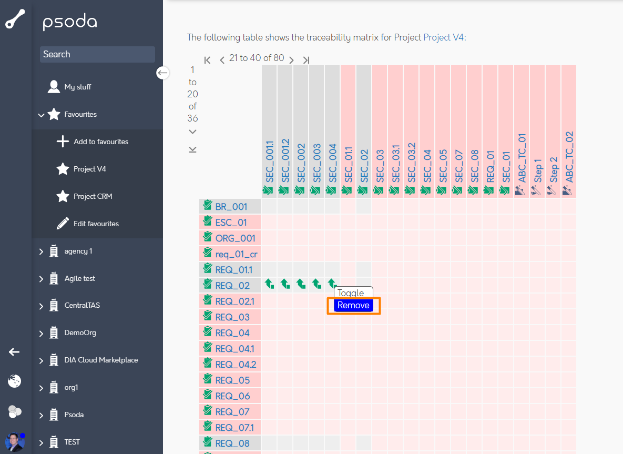Toggle the trace link at REQ_02 and SEC_001.1
623x454 pixels.
tap(269, 285)
